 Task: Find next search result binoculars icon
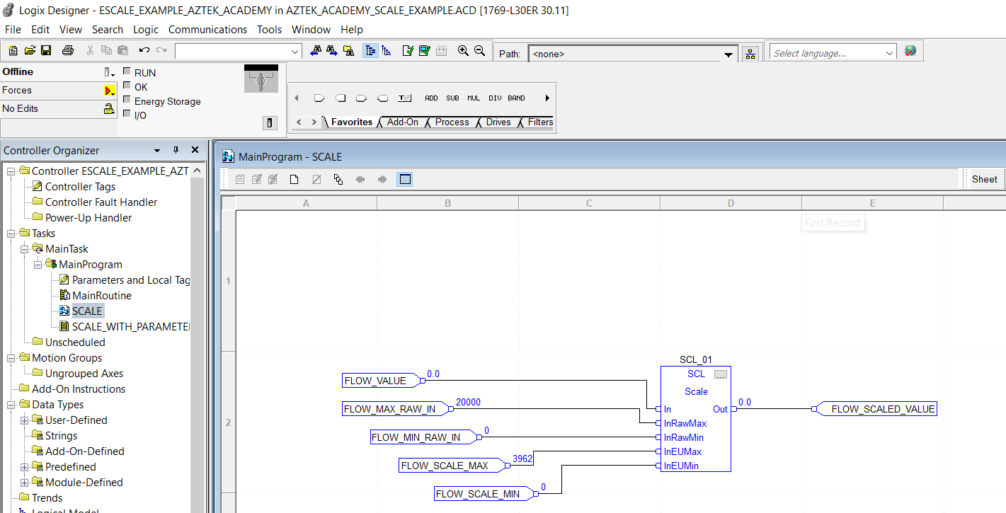pyautogui.click(x=332, y=50)
